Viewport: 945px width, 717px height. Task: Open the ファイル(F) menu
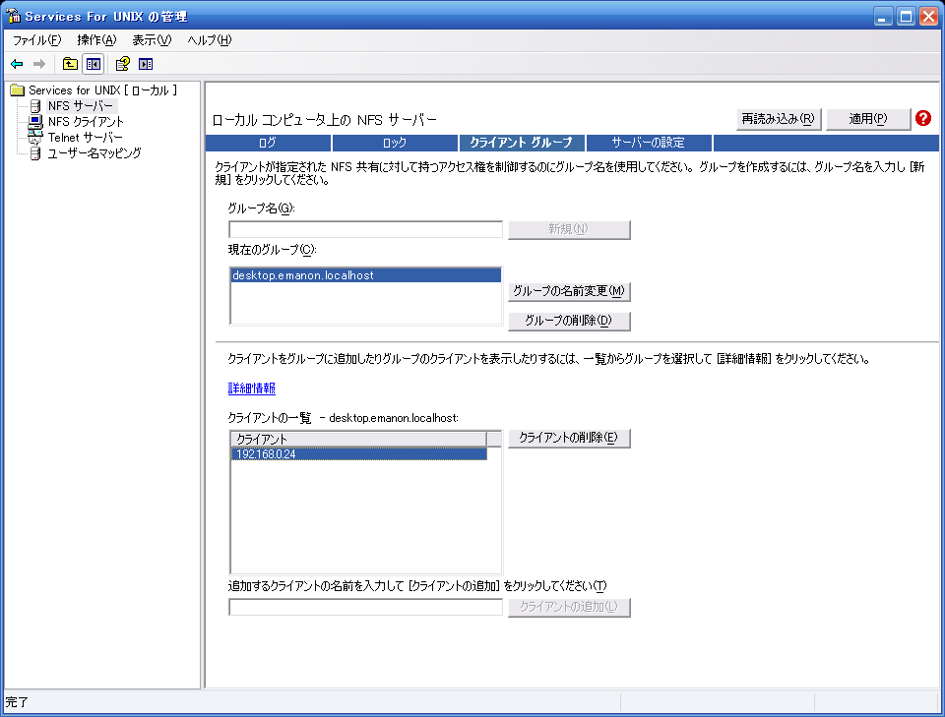tap(36, 40)
